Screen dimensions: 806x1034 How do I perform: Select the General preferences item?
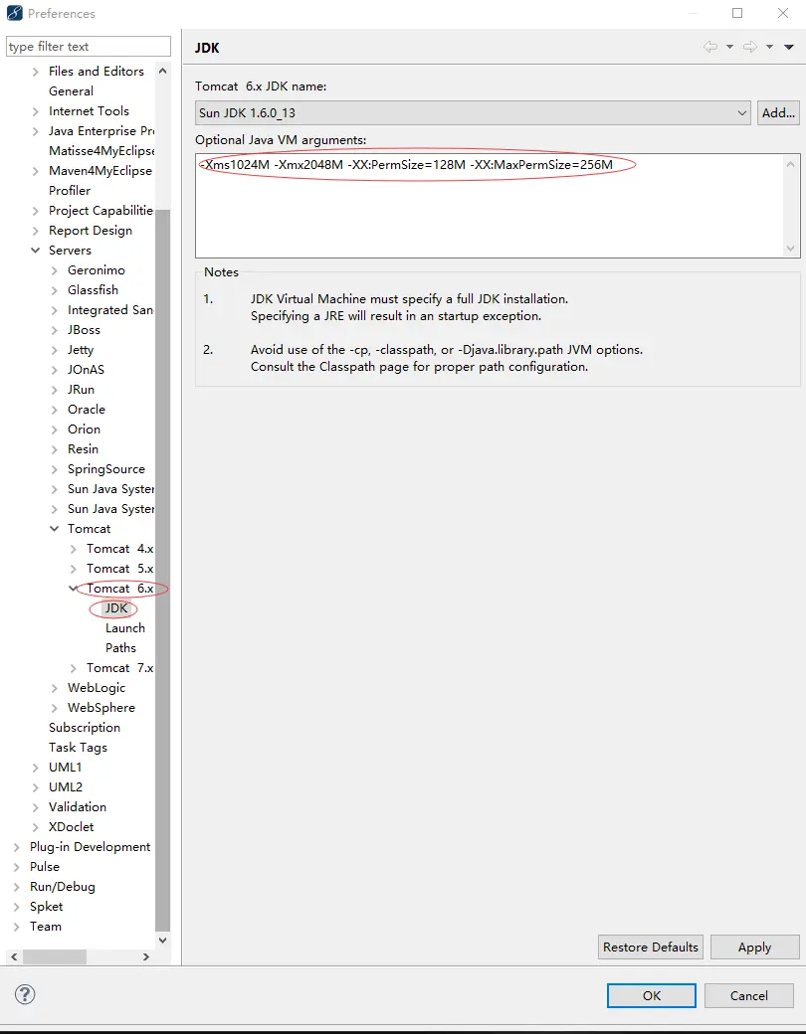coord(71,91)
